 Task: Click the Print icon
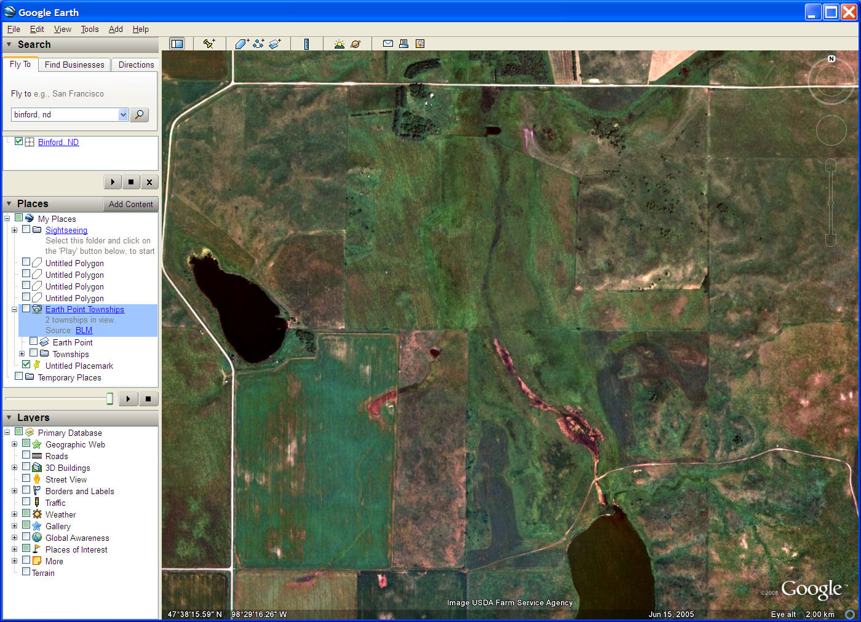click(403, 44)
